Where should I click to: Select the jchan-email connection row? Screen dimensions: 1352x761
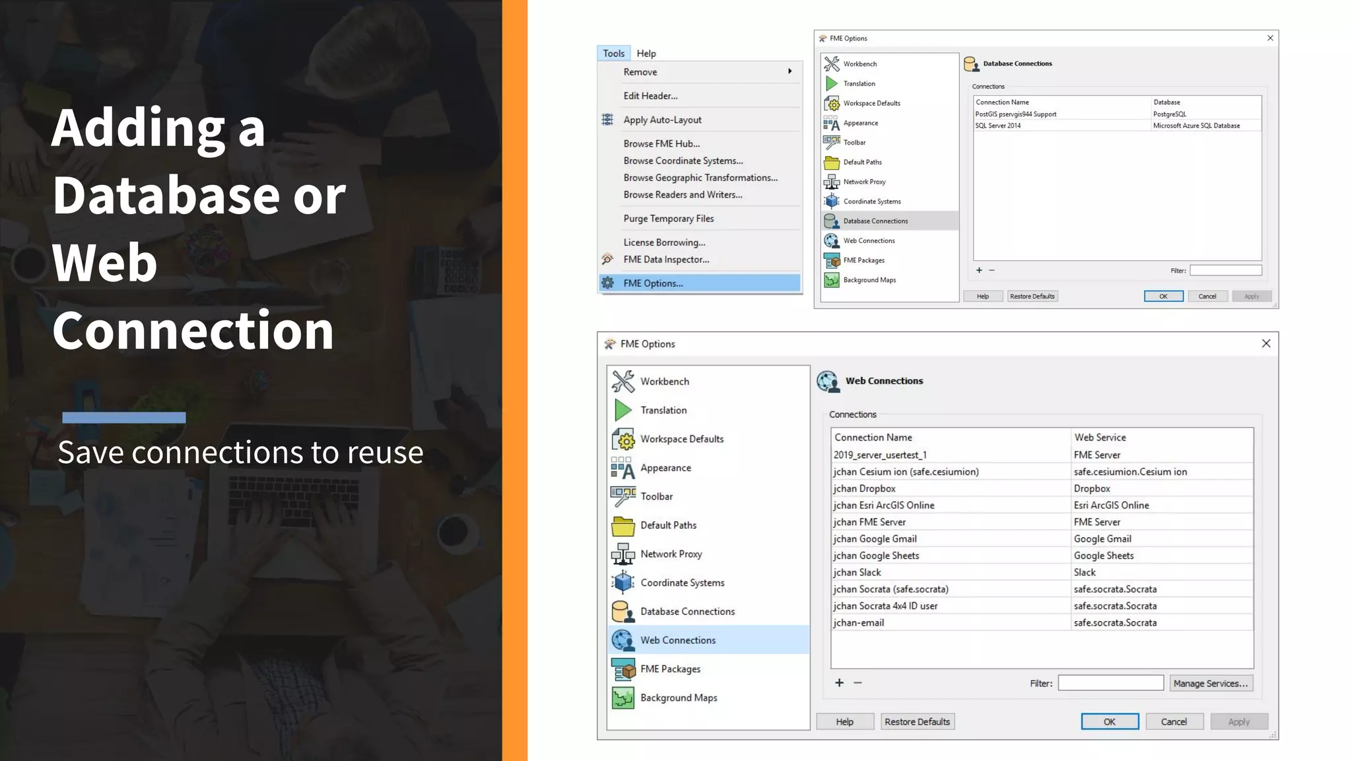(1042, 622)
